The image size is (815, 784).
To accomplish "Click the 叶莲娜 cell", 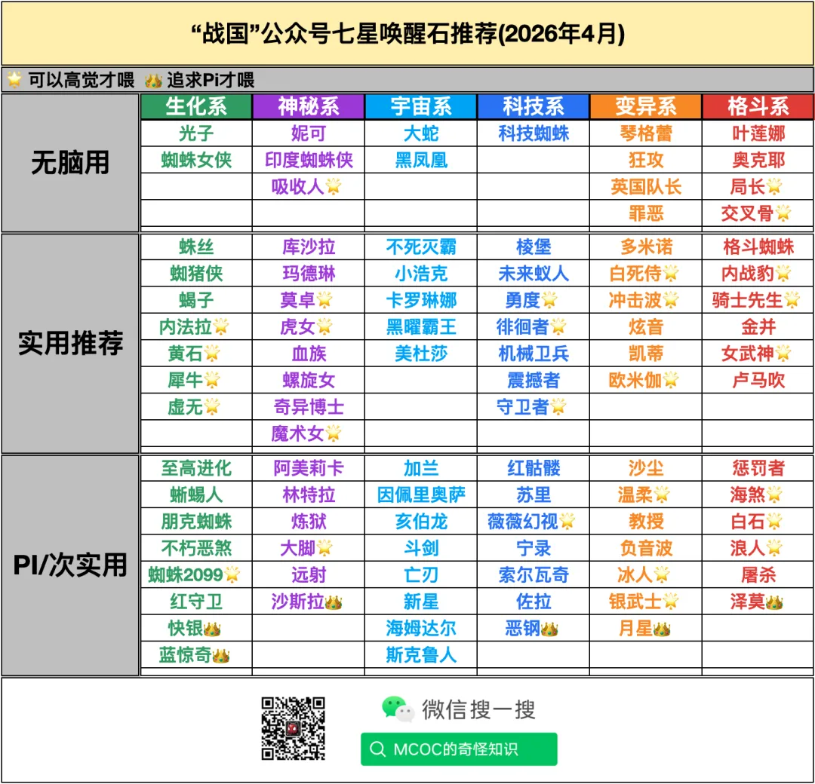I will 758,133.
